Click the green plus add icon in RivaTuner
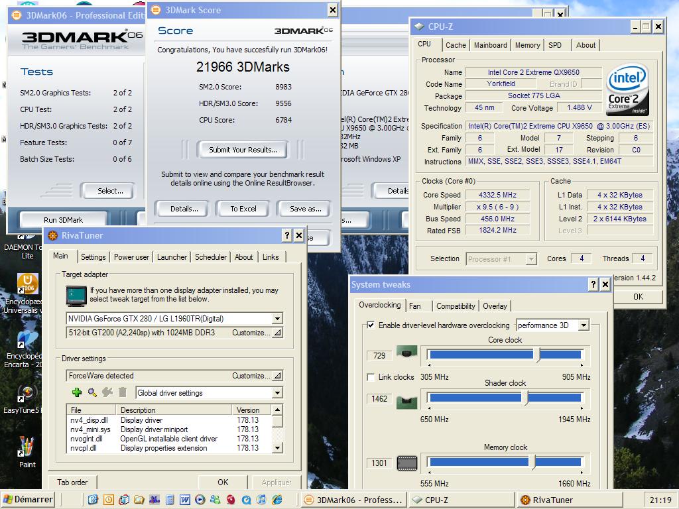679x509 pixels. [x=77, y=392]
